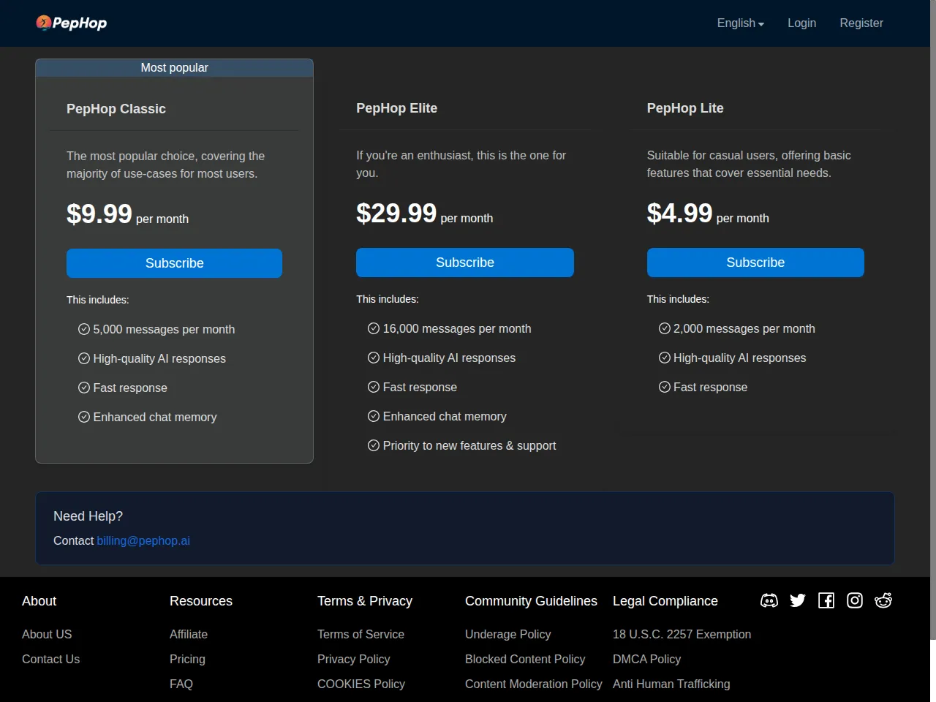Click "2,000 messages per month" feature
The height and width of the screenshot is (702, 936).
tap(744, 328)
